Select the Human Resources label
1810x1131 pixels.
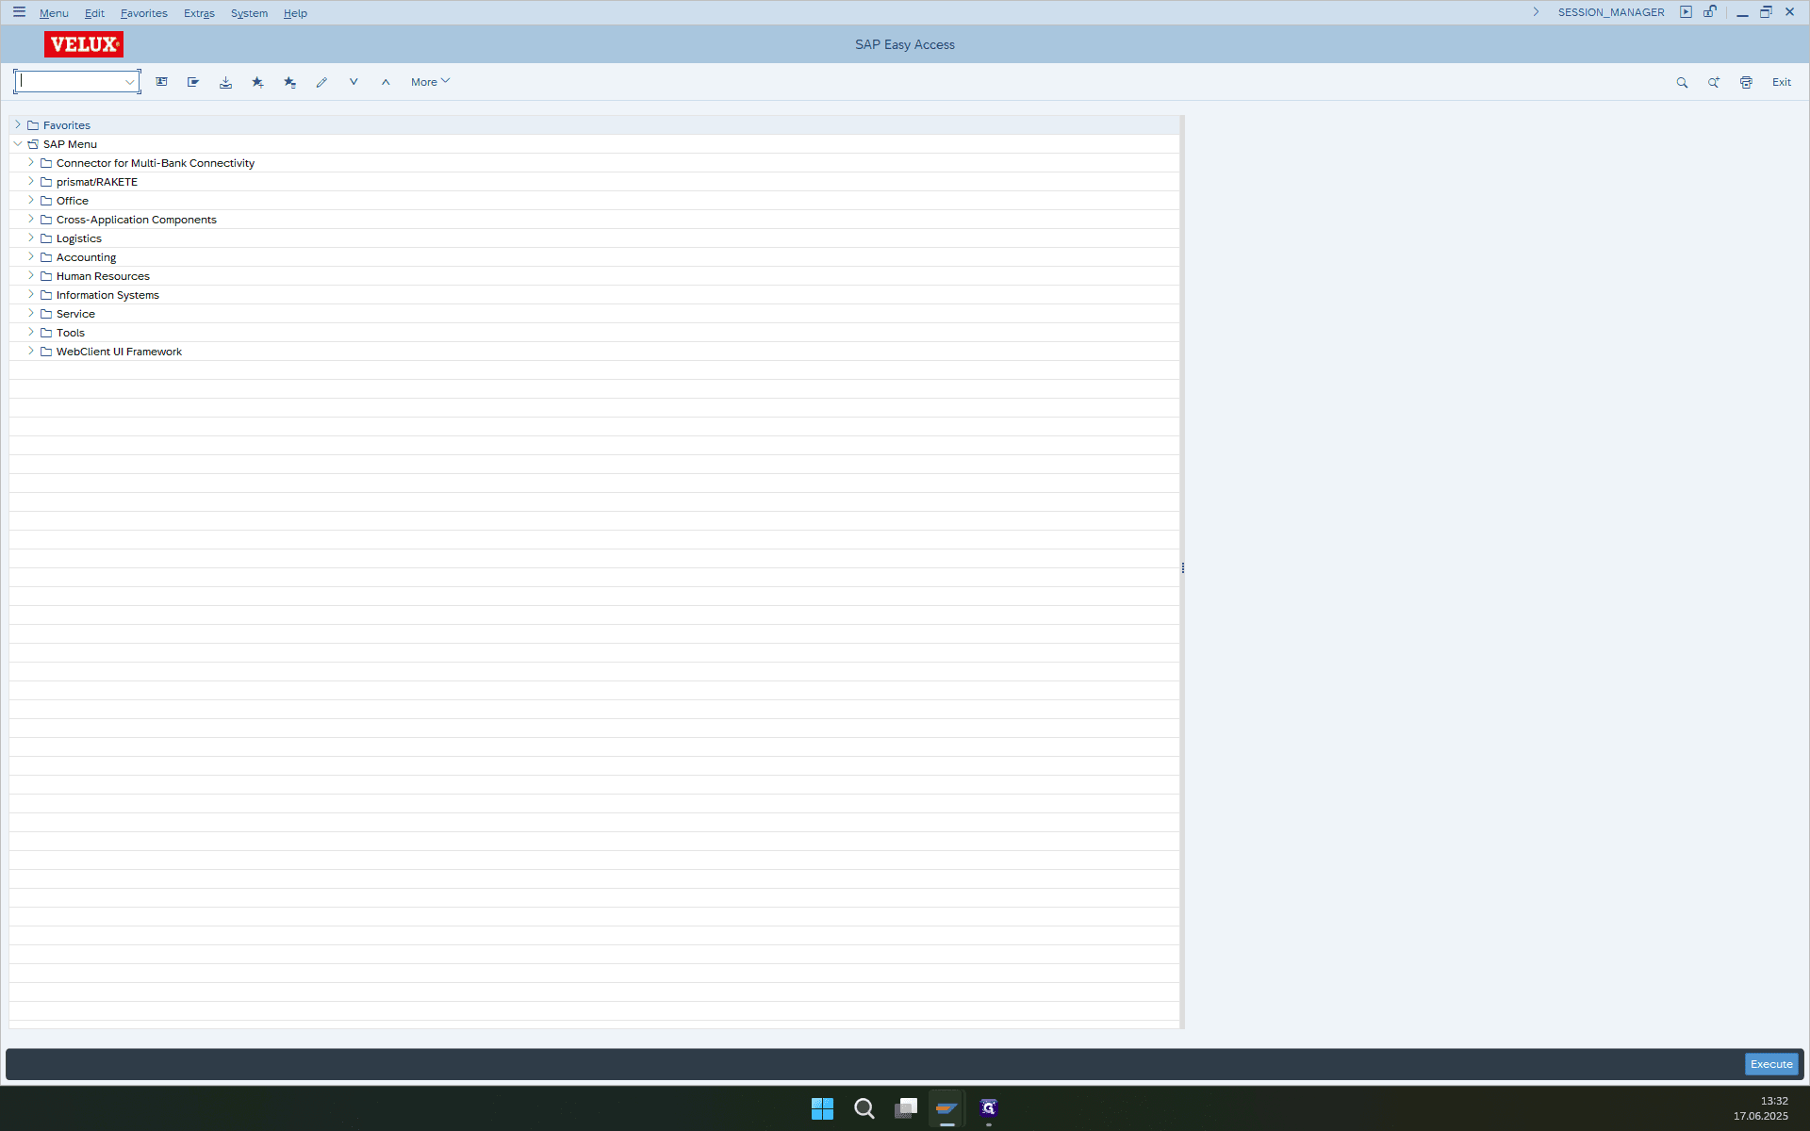pyautogui.click(x=103, y=276)
